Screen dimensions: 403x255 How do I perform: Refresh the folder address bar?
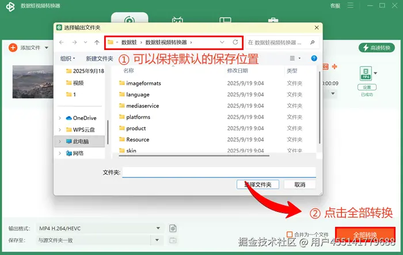(235, 42)
